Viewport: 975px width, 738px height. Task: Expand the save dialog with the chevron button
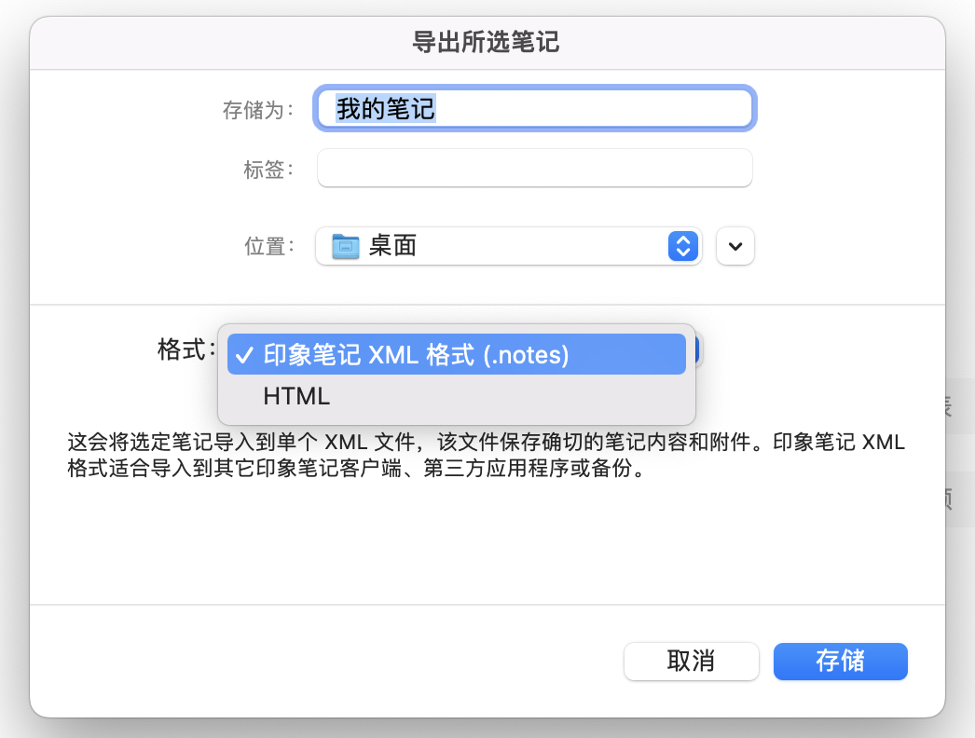coord(735,246)
